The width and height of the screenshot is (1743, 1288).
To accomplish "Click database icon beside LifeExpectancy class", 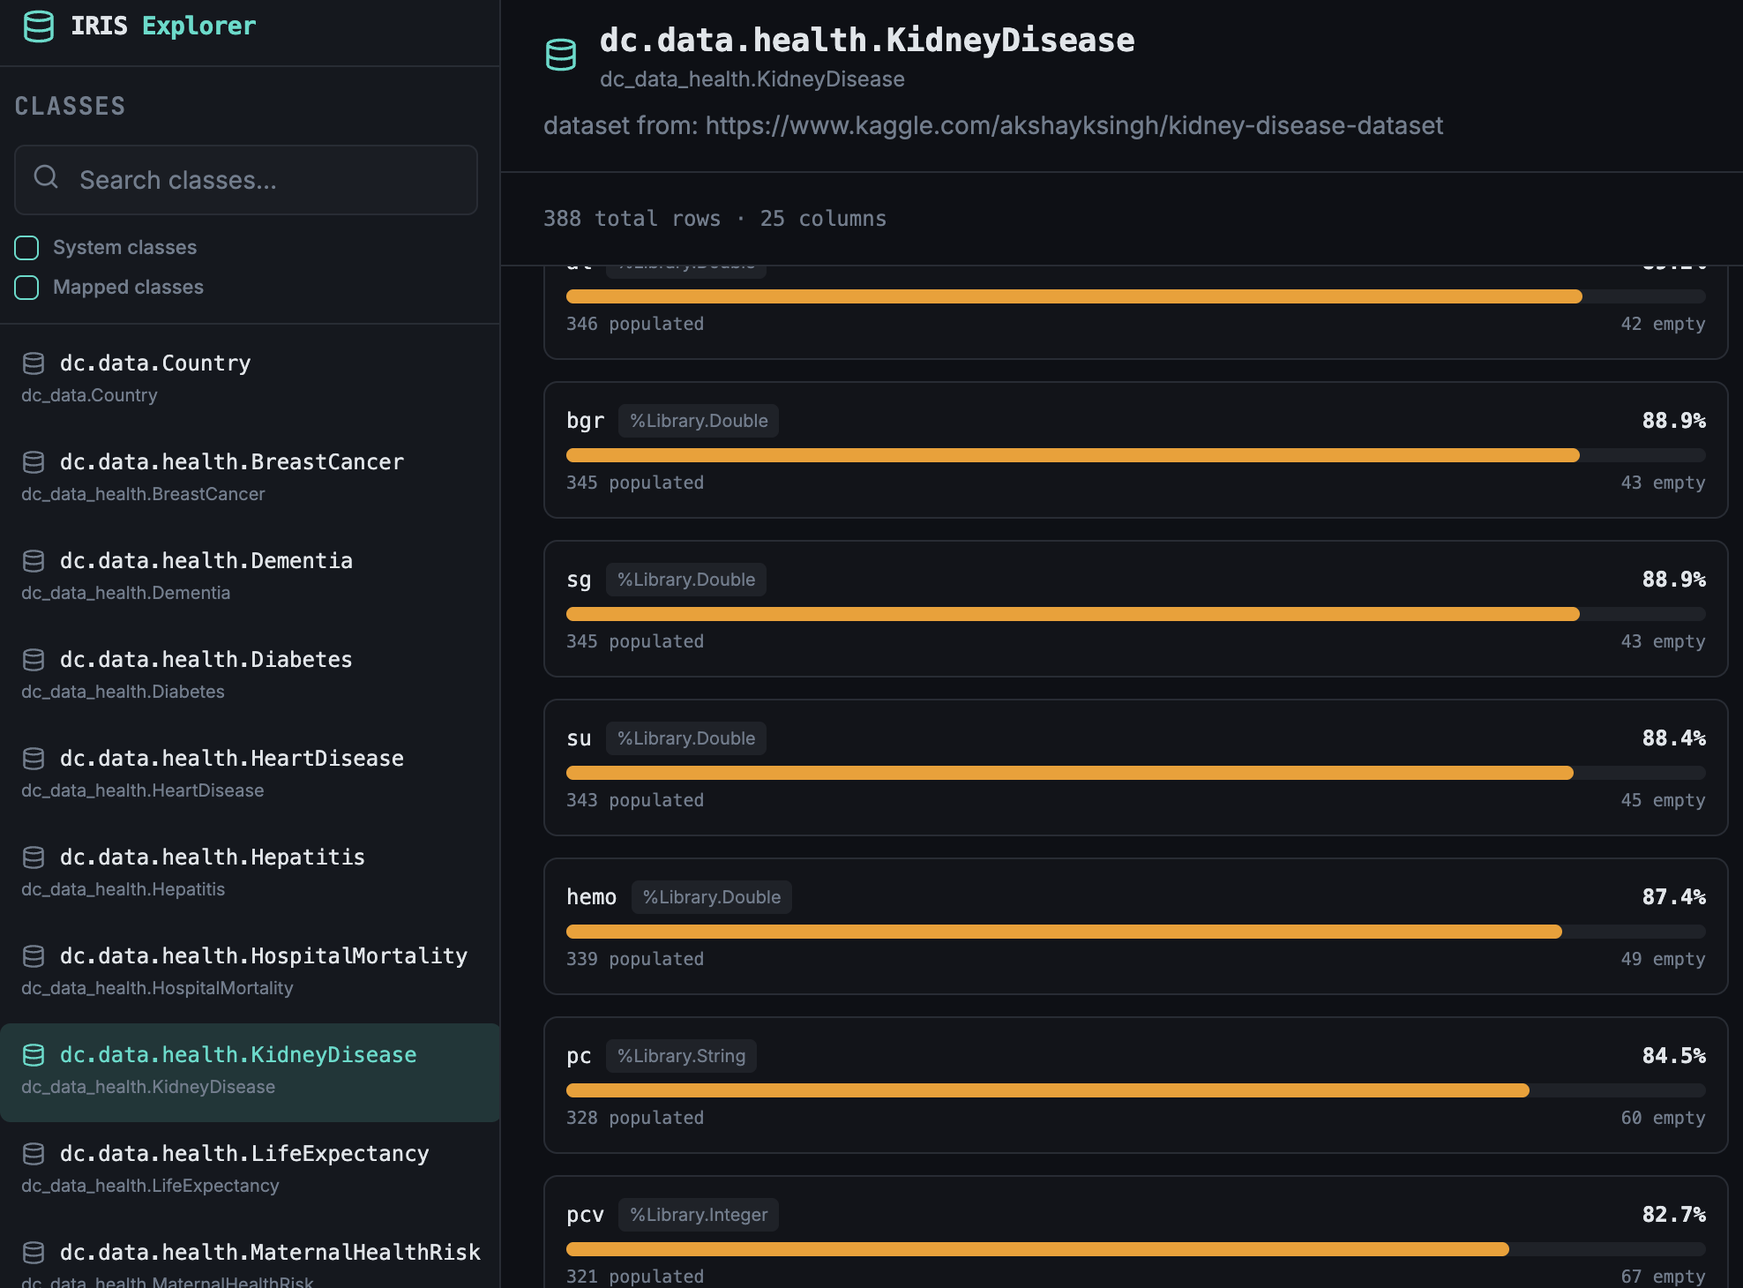I will tap(34, 1154).
